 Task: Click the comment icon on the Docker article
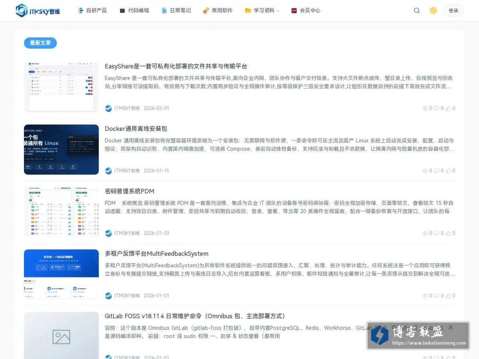click(x=437, y=171)
